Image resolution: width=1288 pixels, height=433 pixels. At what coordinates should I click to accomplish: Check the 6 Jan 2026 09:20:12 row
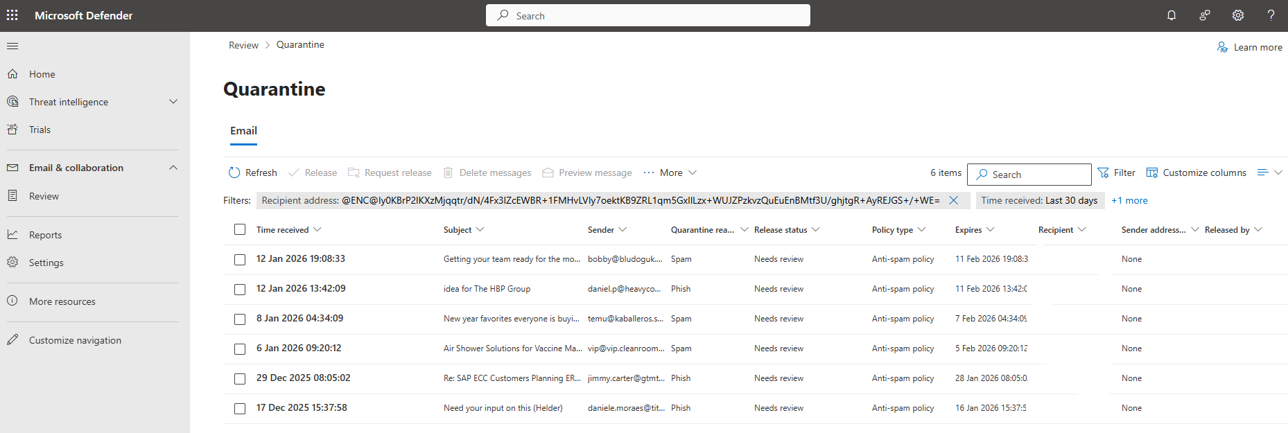[x=240, y=349]
